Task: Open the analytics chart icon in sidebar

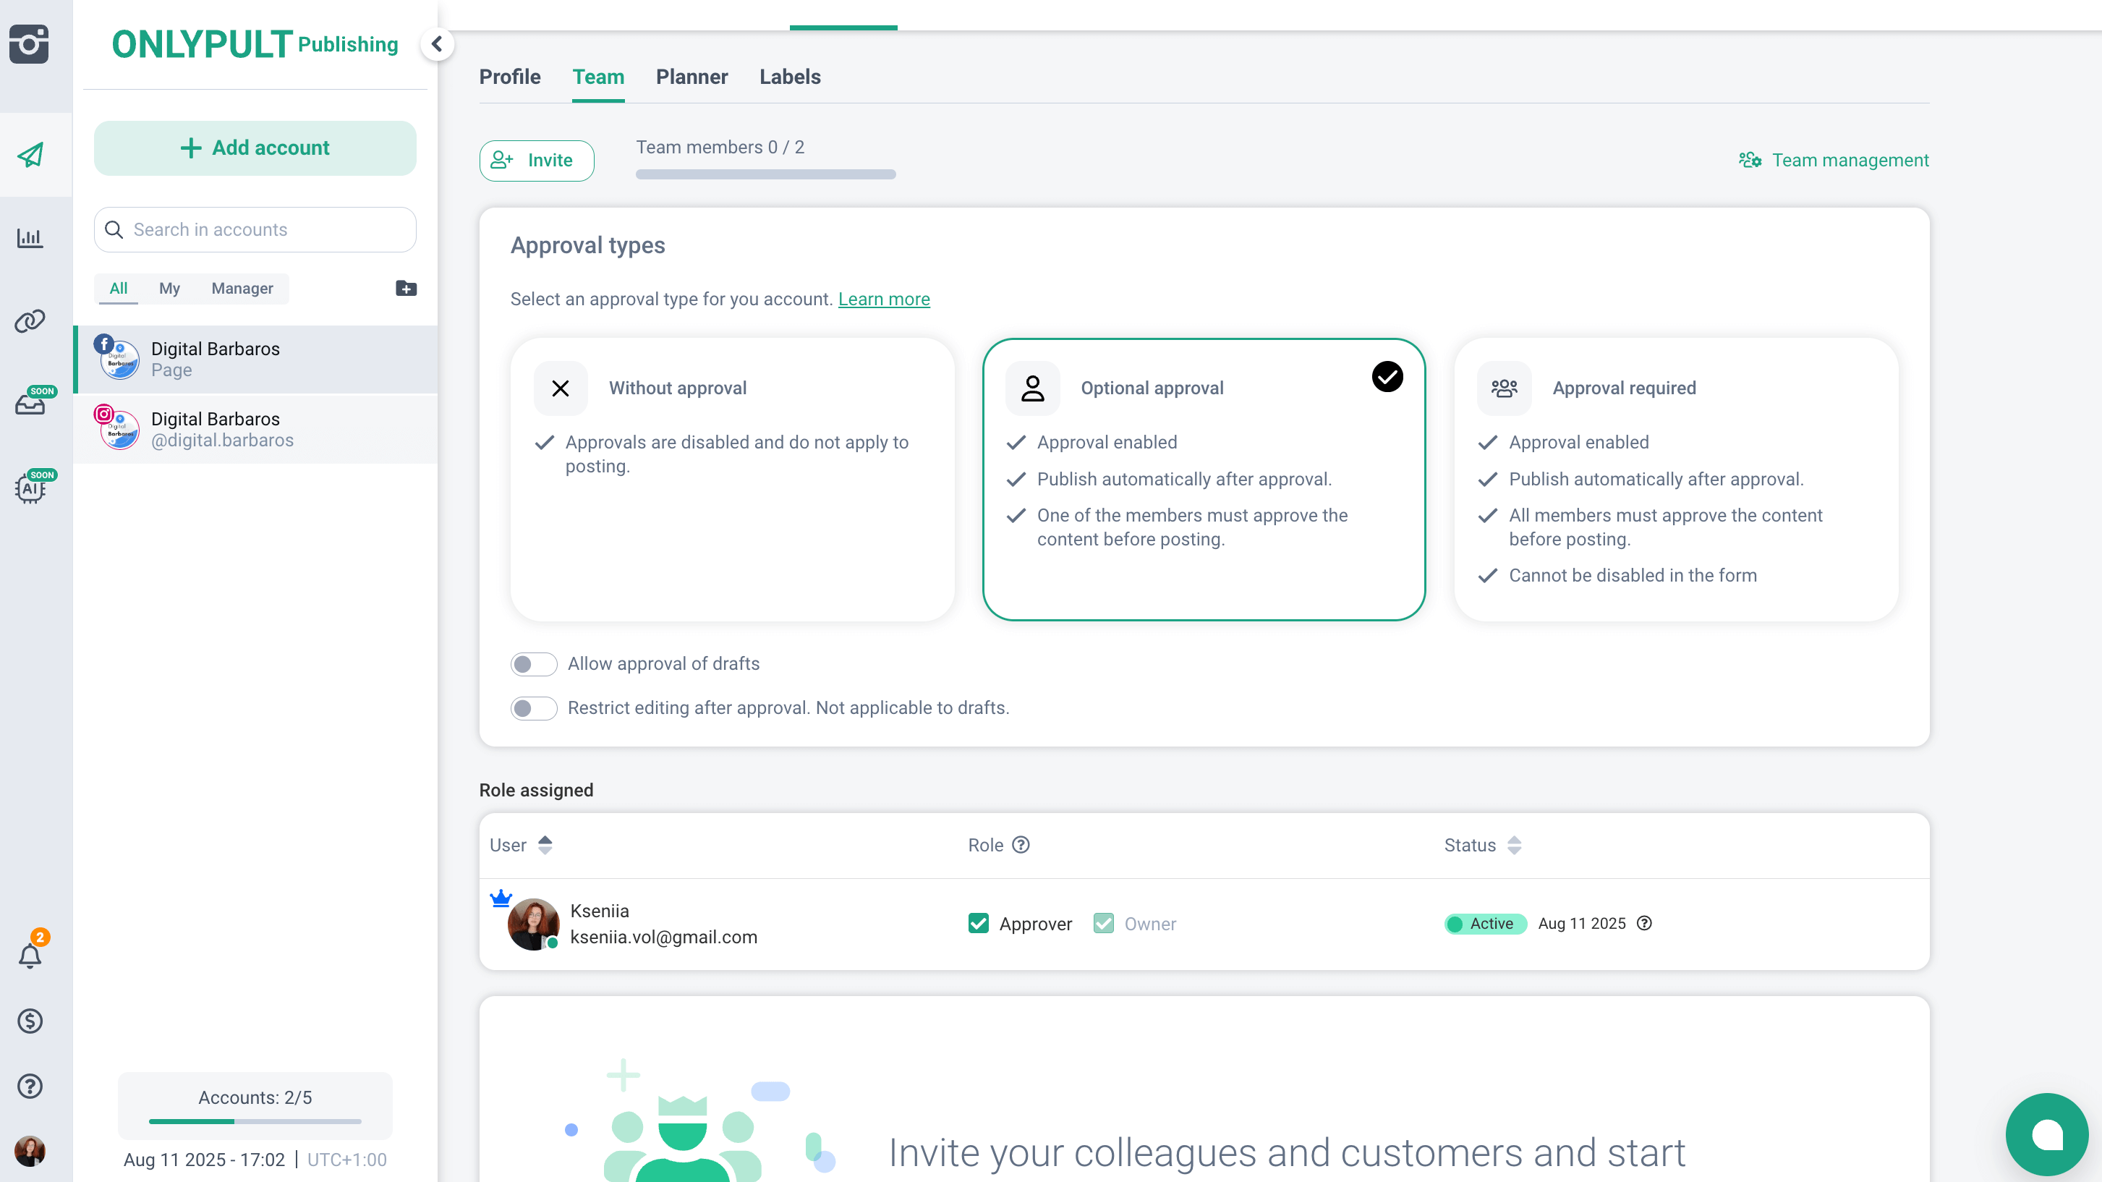Action: pos(30,239)
